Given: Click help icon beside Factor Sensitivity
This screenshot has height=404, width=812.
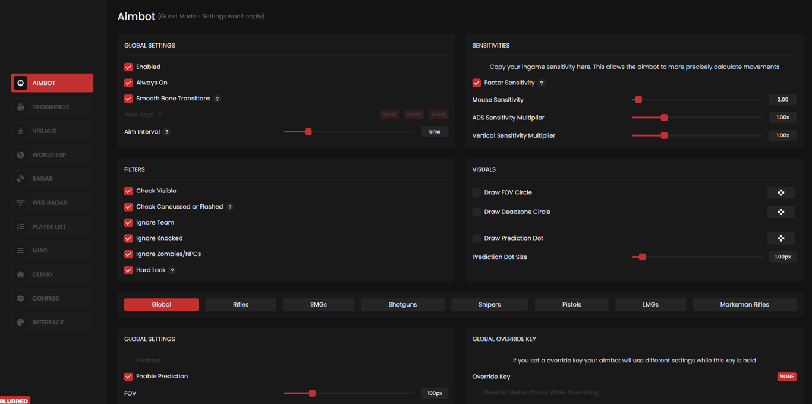Looking at the screenshot, I should click(542, 83).
